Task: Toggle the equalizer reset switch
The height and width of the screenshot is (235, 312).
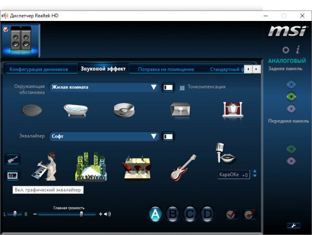Action: (x=168, y=136)
